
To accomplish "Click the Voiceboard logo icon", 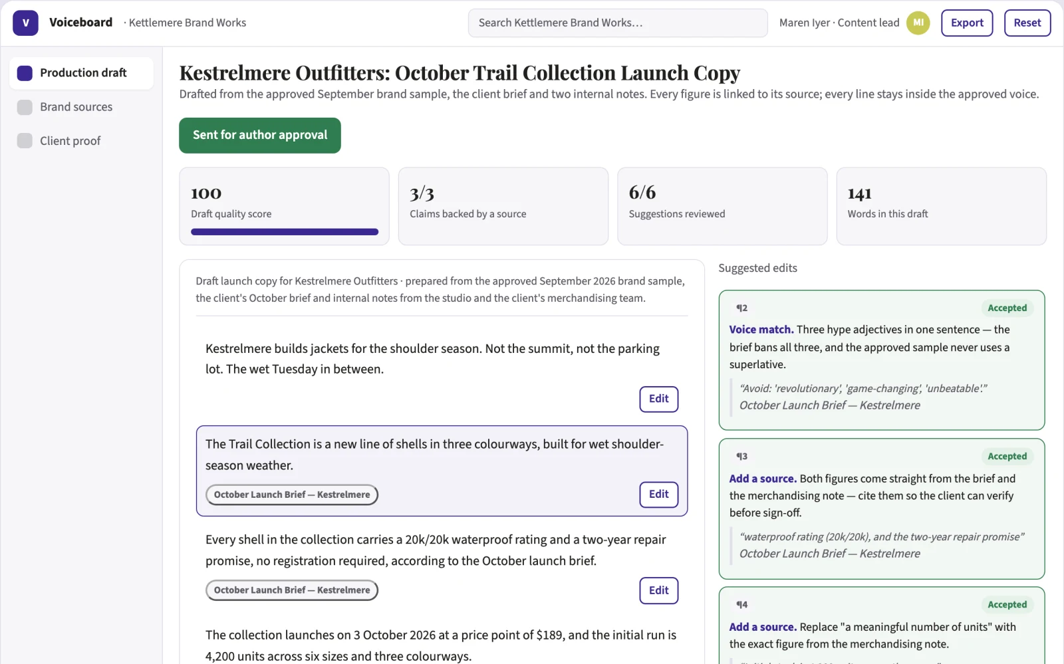I will [25, 23].
